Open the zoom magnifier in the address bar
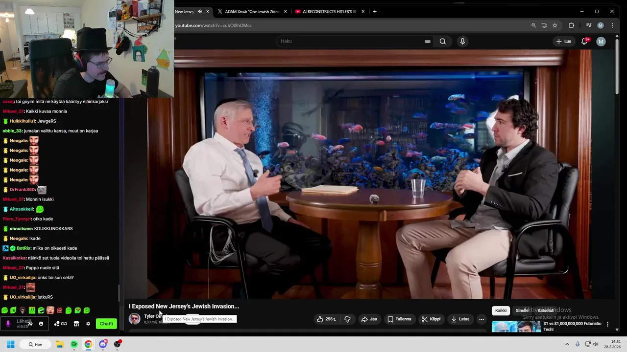 click(533, 25)
